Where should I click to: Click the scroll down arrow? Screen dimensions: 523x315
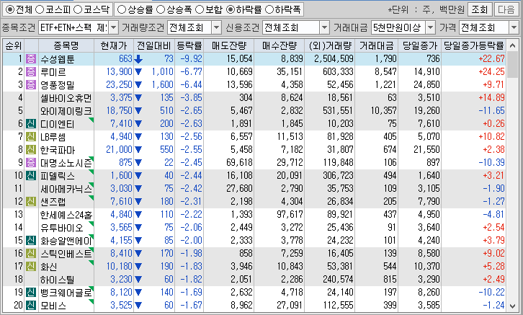coord(512,306)
